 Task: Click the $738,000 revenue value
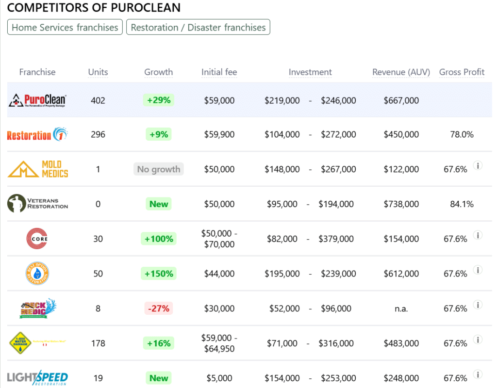click(x=401, y=204)
